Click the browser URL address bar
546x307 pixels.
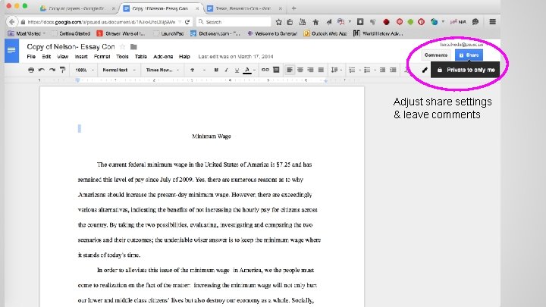coord(101,22)
